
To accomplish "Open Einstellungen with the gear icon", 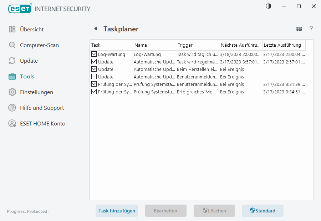I will (x=12, y=92).
